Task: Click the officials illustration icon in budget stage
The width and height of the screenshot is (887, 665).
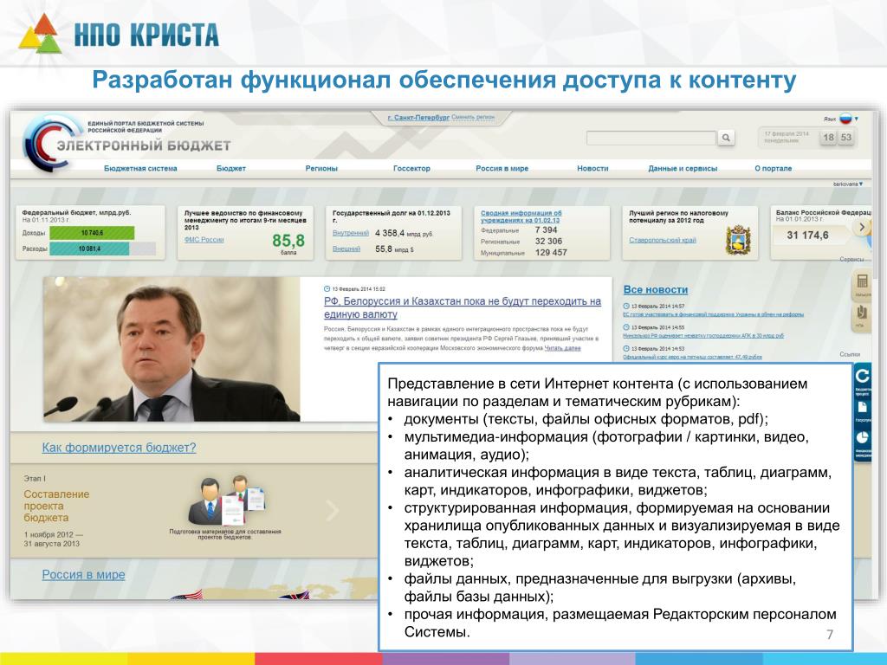Action: point(225,501)
